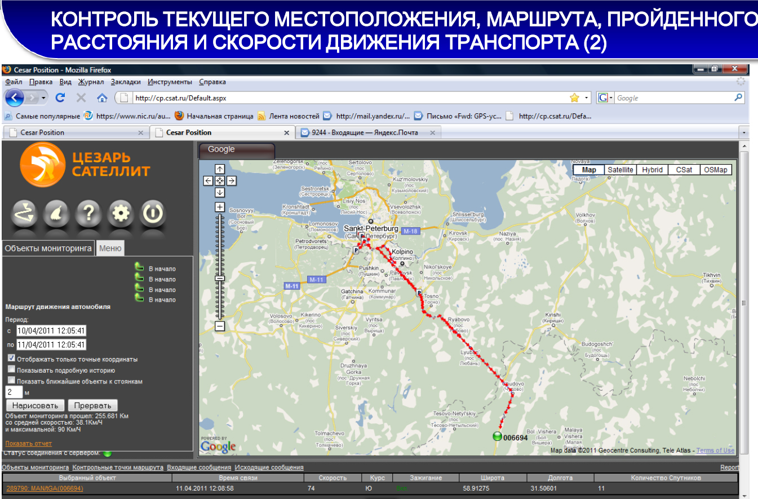The height and width of the screenshot is (499, 758).
Task: Open the Инструменты menu
Action: (x=170, y=82)
